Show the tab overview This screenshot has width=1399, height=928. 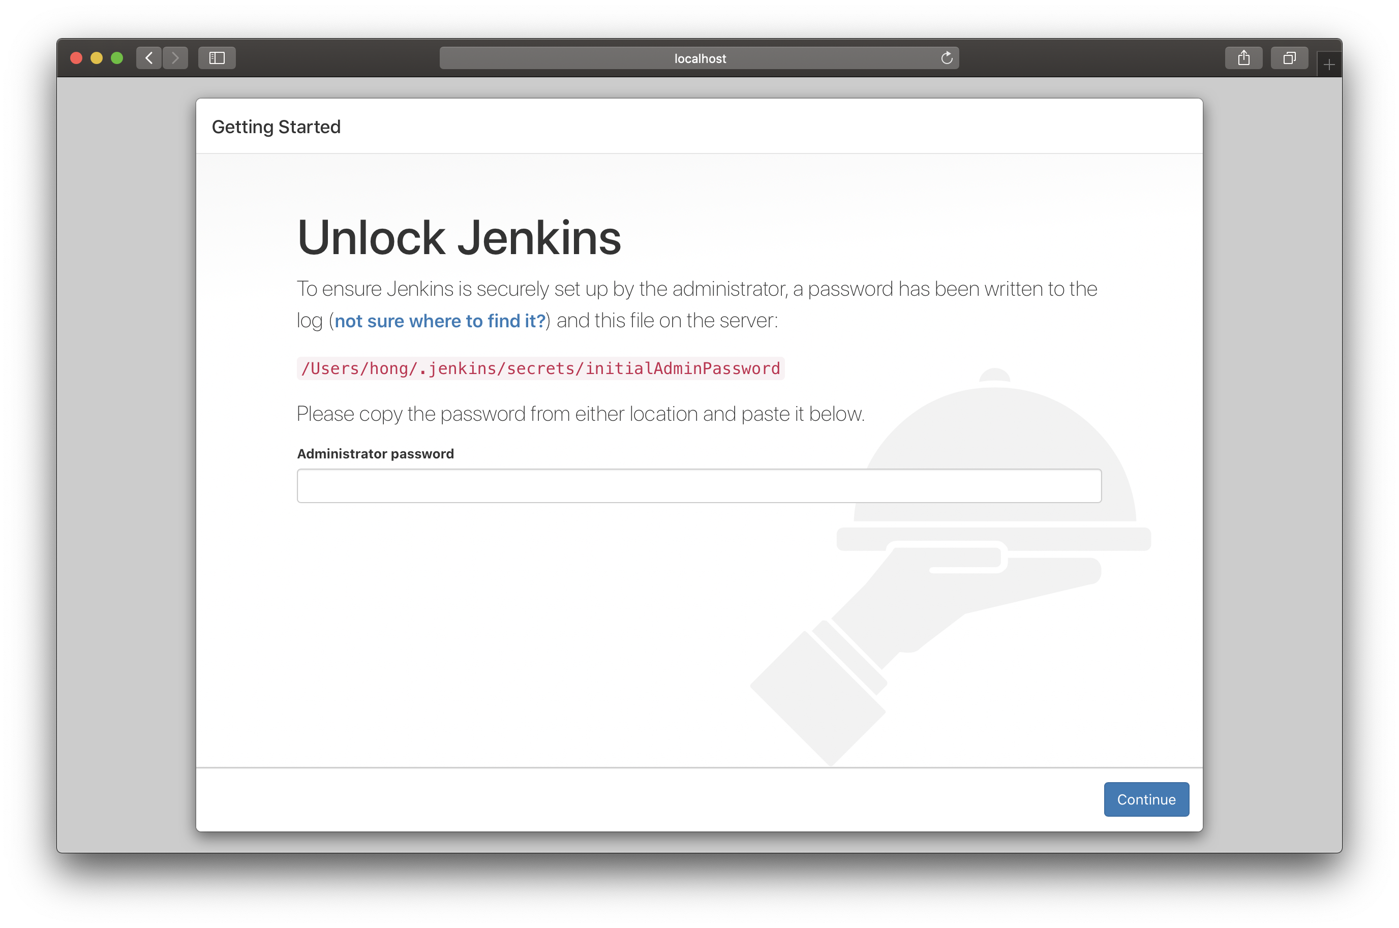tap(1289, 58)
